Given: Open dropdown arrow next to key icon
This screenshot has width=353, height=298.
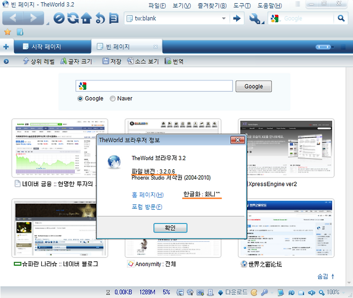Looking at the screenshot, I should 272,293.
